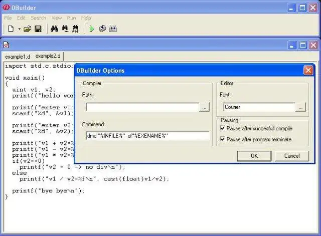Click the line with cast(float)v1/v2
Screen dimensions: 321x236
(x=94, y=179)
